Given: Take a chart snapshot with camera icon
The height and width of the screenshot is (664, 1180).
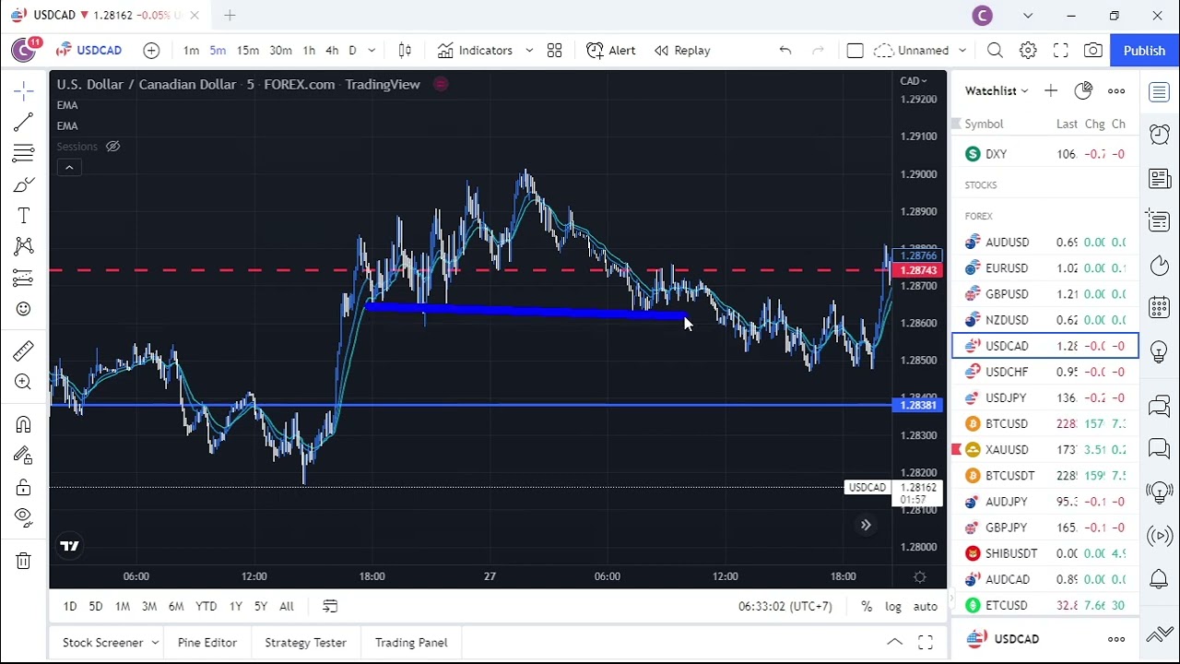Looking at the screenshot, I should coord(1093,51).
